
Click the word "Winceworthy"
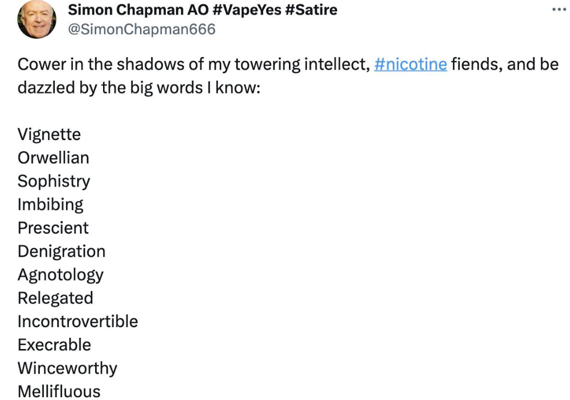point(67,369)
